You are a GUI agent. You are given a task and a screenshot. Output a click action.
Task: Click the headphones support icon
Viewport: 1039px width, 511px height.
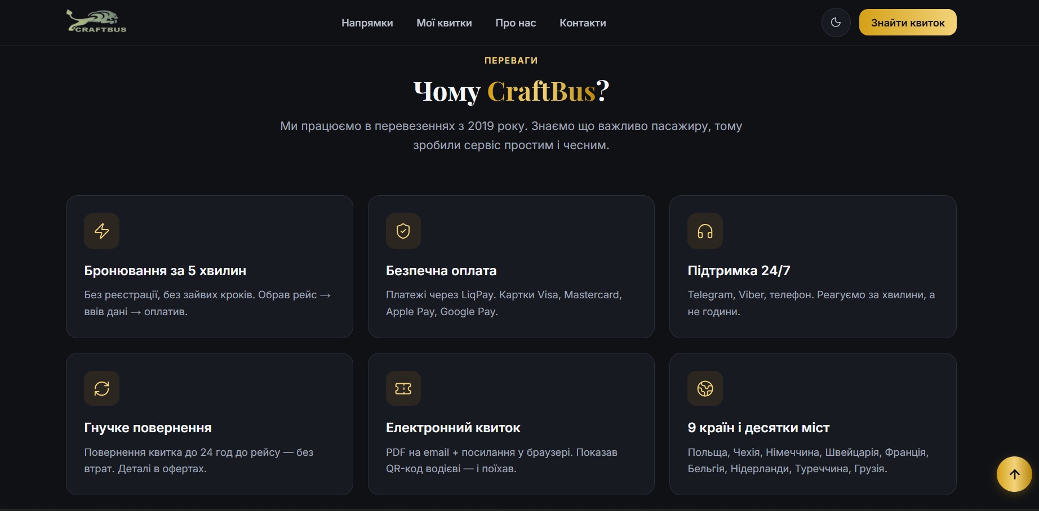[705, 231]
